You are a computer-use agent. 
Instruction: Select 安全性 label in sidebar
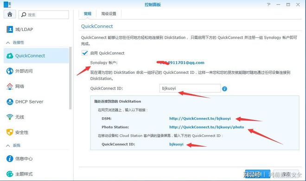22,133
